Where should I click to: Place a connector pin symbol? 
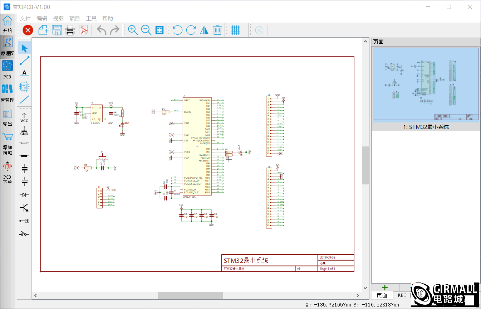[x=24, y=221]
